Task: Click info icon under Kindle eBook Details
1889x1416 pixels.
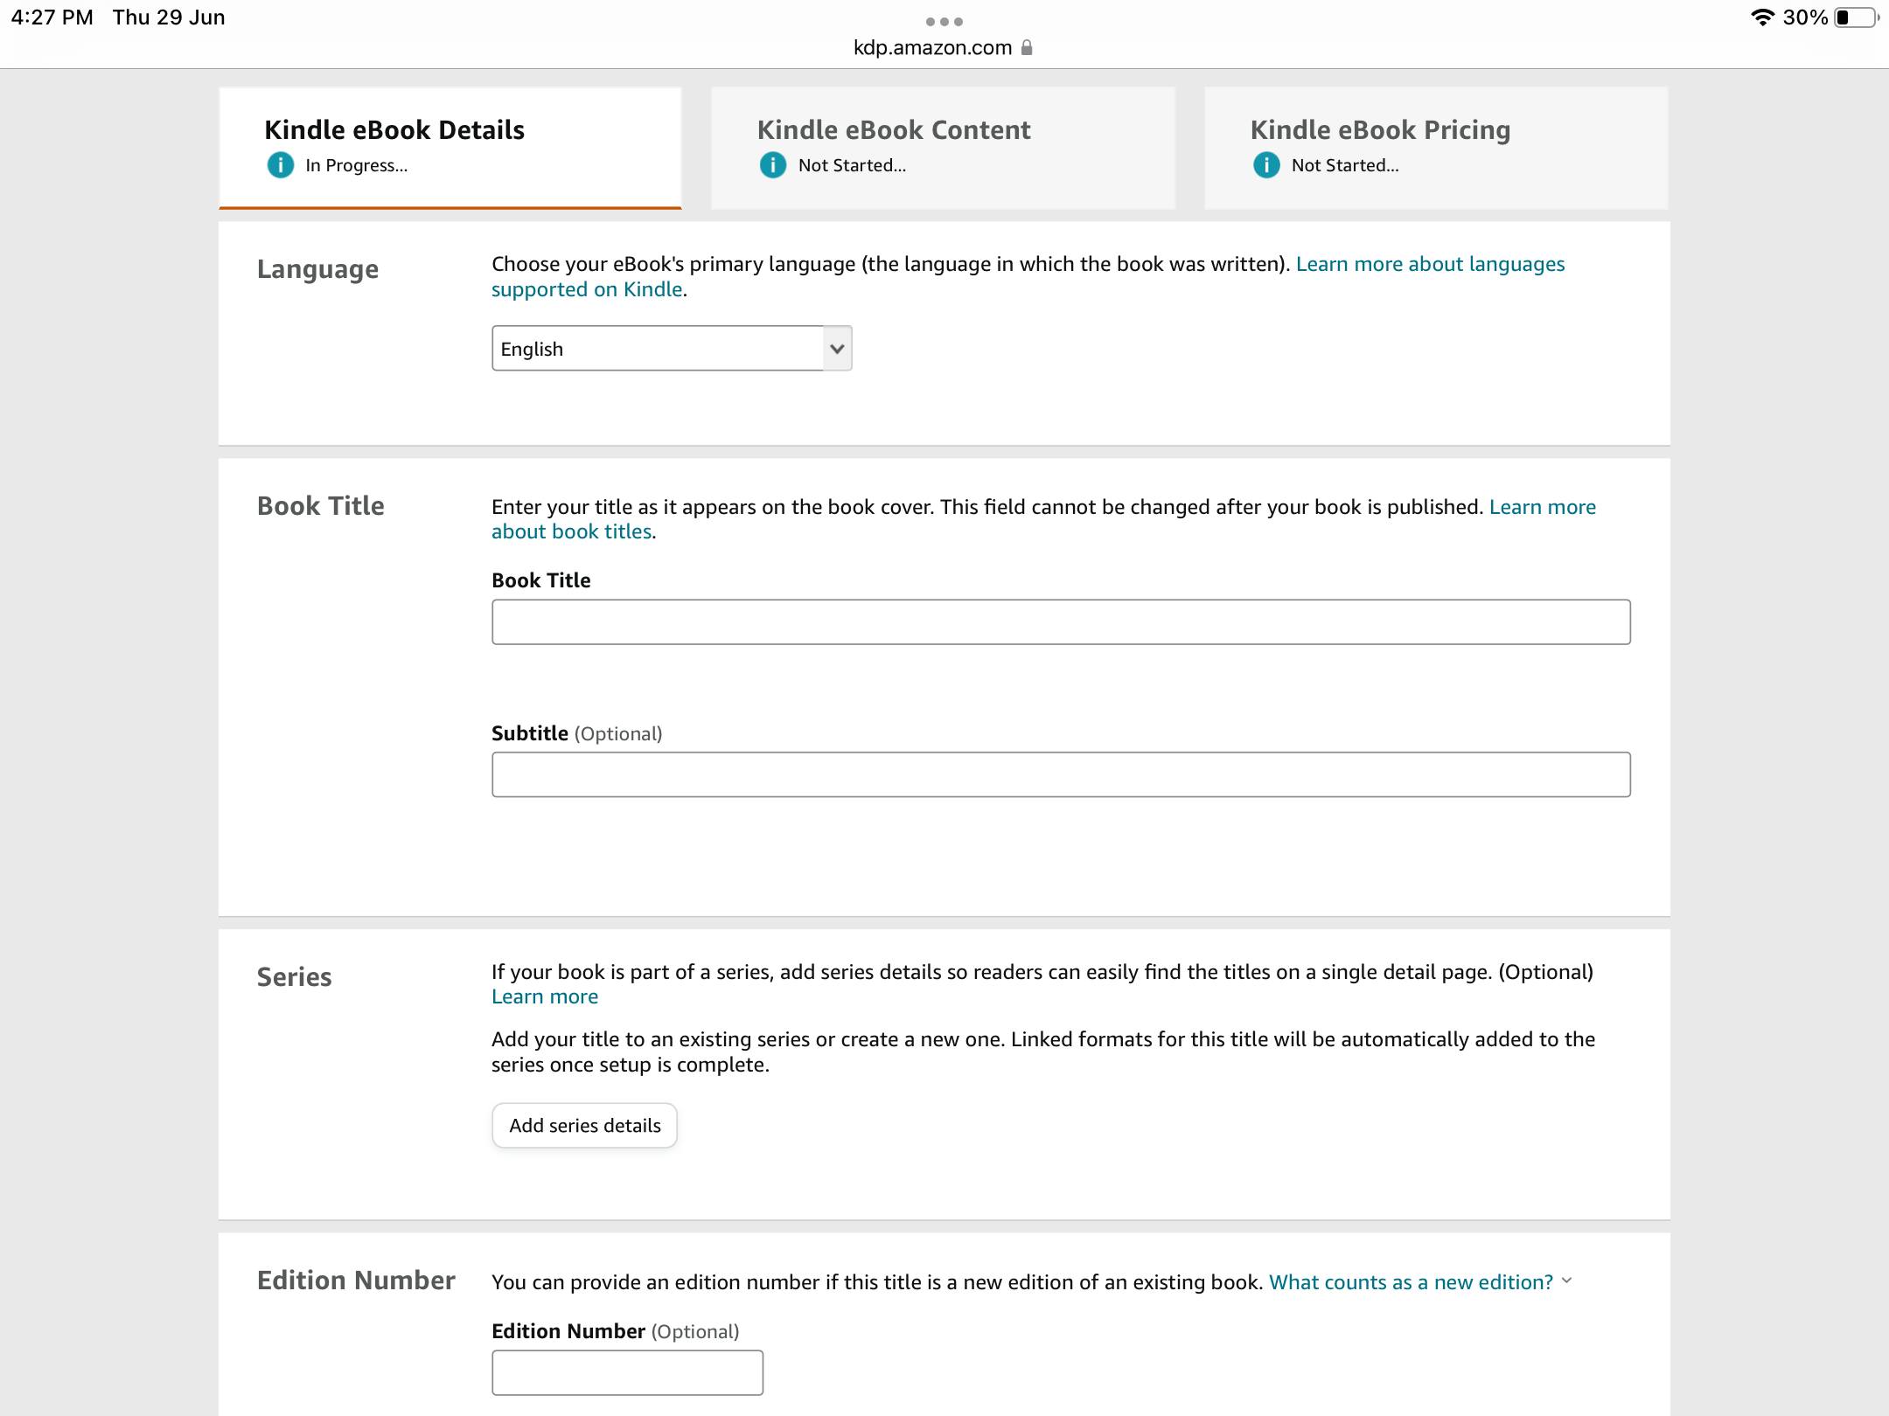Action: pos(280,165)
